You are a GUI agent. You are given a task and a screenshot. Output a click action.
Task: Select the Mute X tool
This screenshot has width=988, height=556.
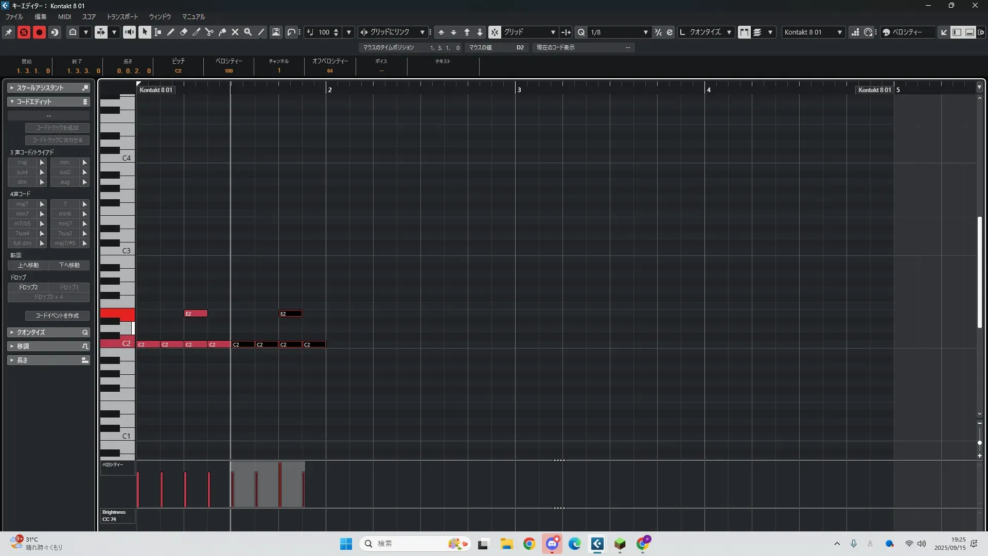[x=235, y=32]
